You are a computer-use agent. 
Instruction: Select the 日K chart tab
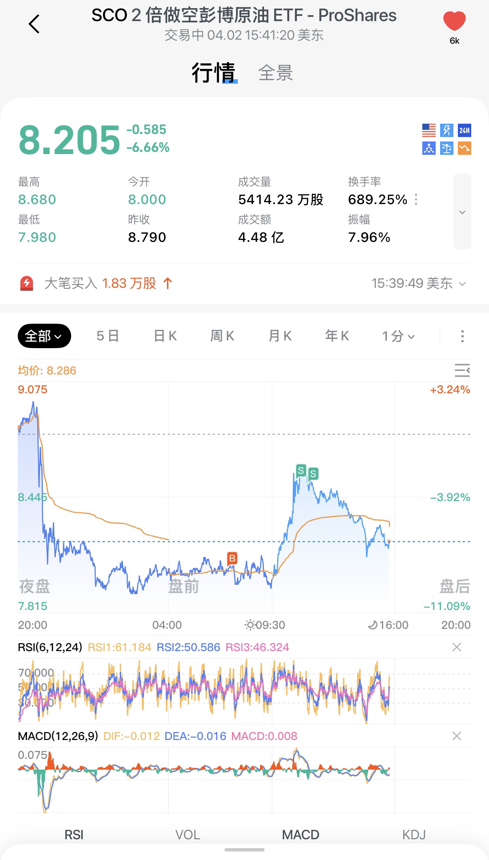click(165, 336)
